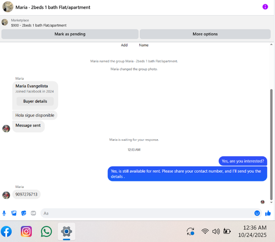The image size is (275, 242).
Task: Open the emoji picker
Action: tap(257, 213)
